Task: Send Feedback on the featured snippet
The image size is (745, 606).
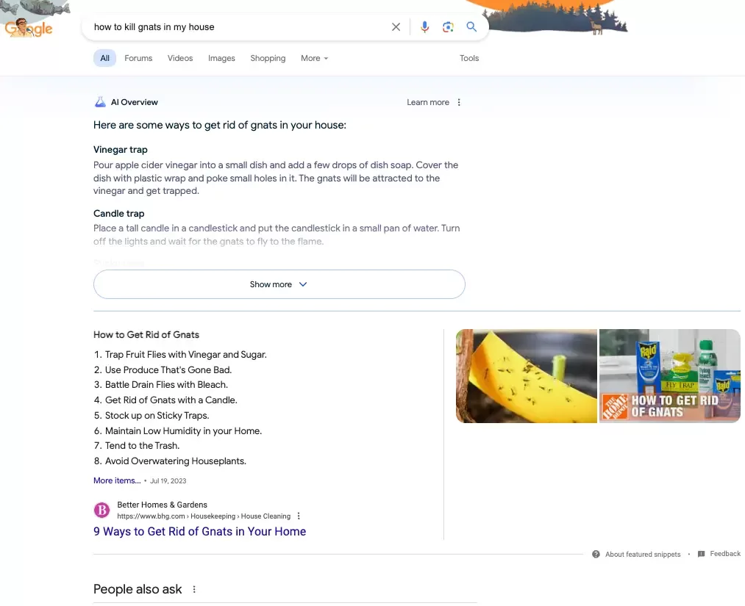Action: (x=725, y=554)
